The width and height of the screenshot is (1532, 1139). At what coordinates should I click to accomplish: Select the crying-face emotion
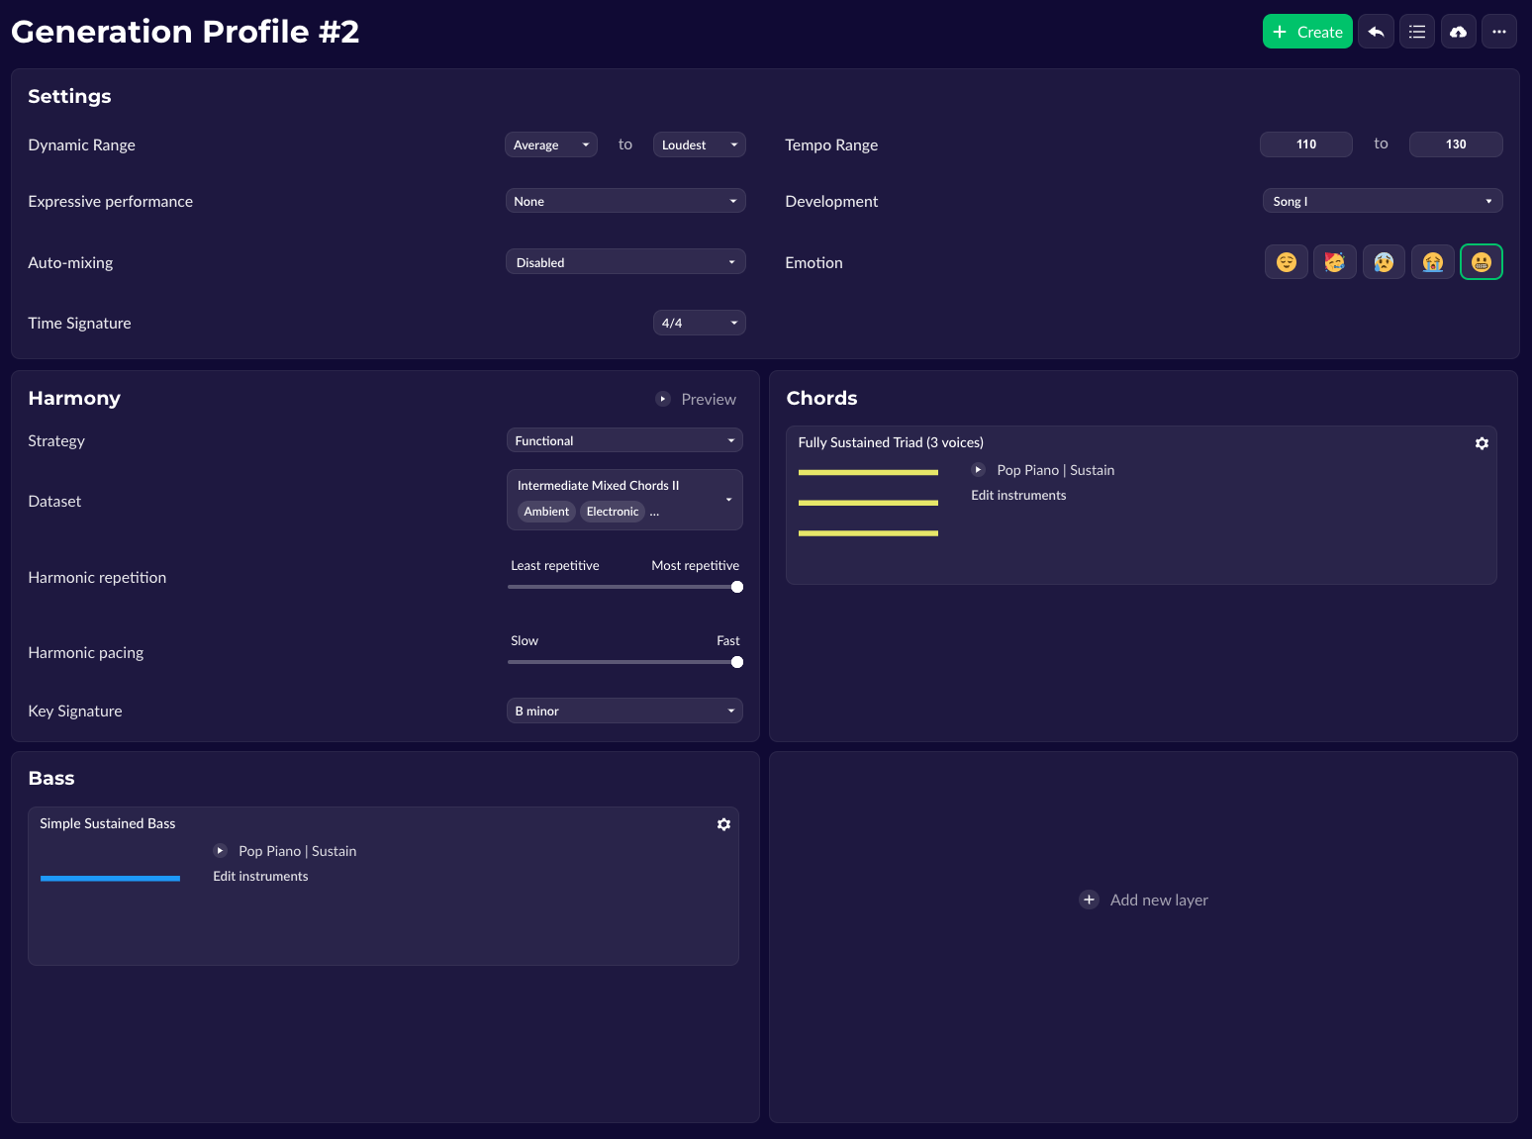[x=1432, y=262]
